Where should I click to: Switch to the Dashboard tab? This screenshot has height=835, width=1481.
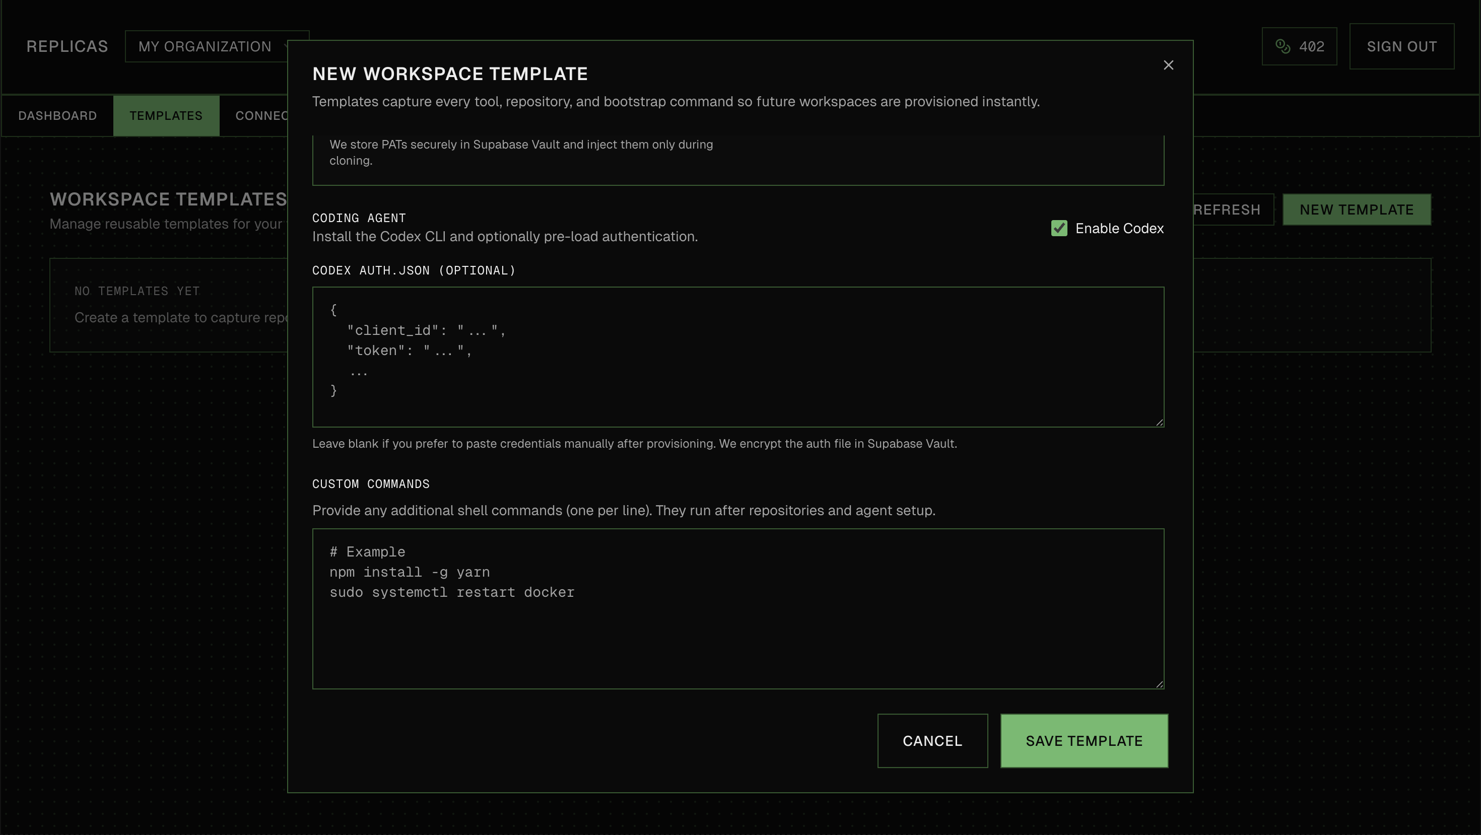(57, 115)
